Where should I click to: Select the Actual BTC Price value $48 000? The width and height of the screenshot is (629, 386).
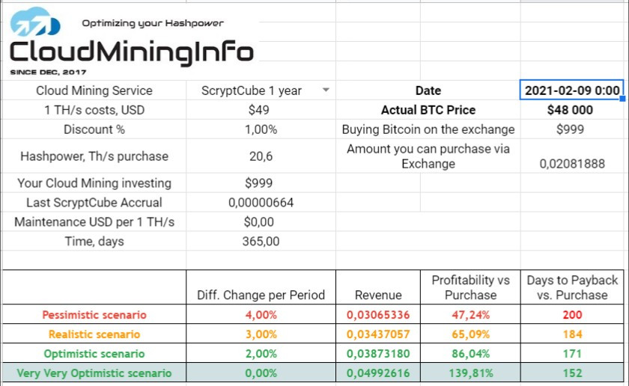570,110
